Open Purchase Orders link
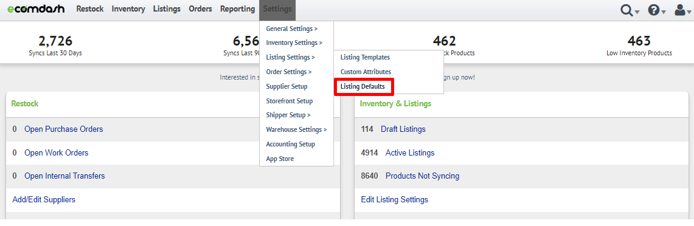The width and height of the screenshot is (694, 226). coord(63,129)
